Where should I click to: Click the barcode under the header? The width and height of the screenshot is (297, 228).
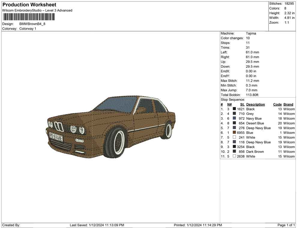click(x=29, y=17)
